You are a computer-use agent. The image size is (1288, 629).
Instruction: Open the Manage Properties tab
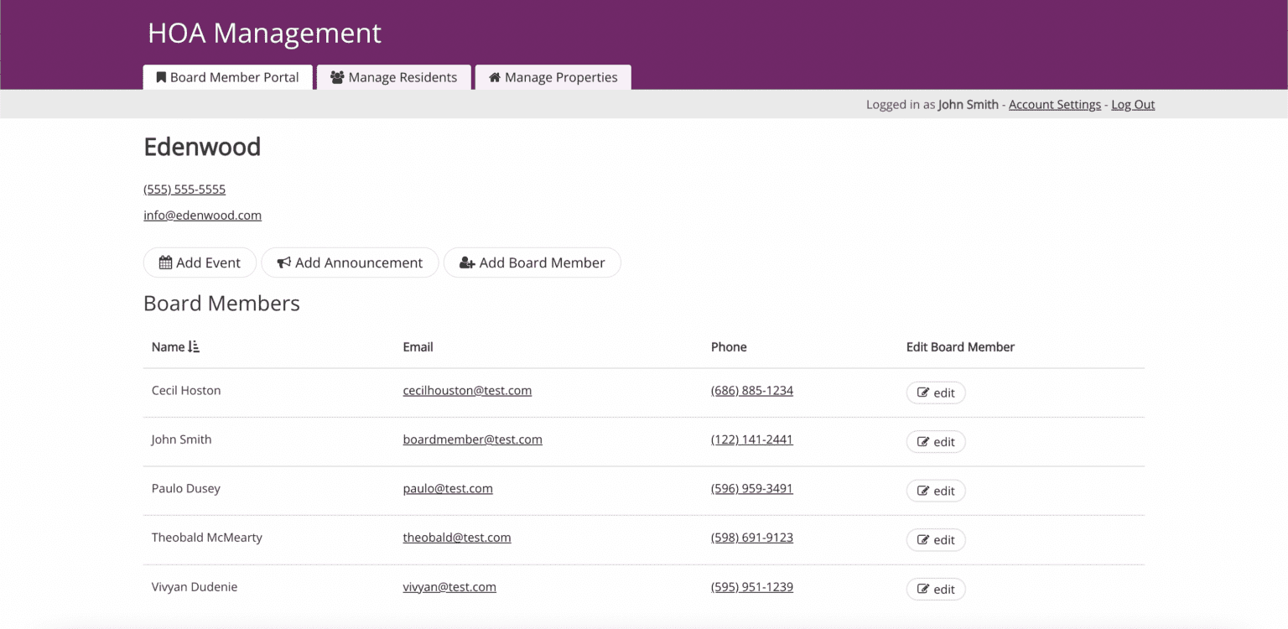553,77
